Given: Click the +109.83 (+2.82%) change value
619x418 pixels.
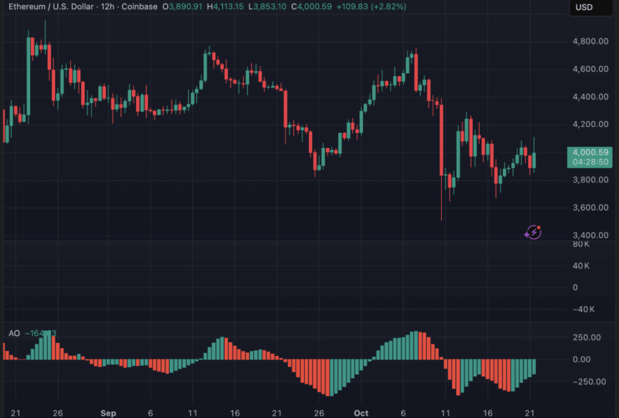Looking at the screenshot, I should 376,7.
